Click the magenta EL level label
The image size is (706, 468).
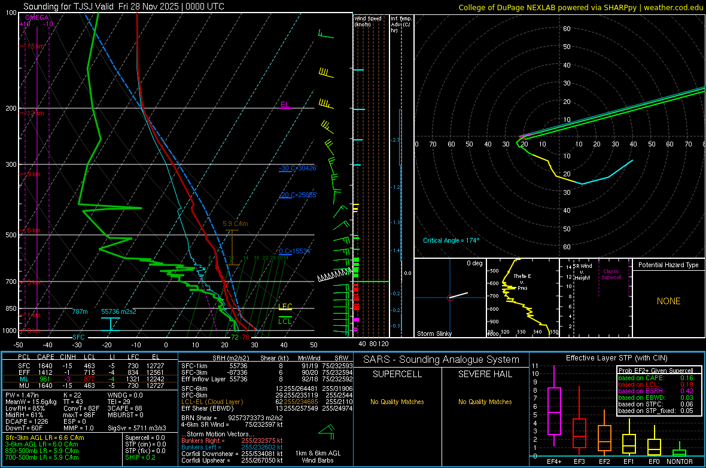coord(285,105)
